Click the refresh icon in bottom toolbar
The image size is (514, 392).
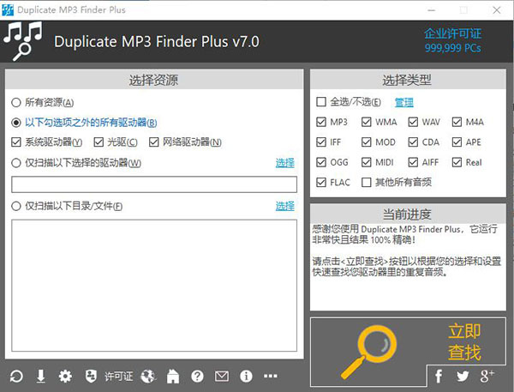point(16,376)
